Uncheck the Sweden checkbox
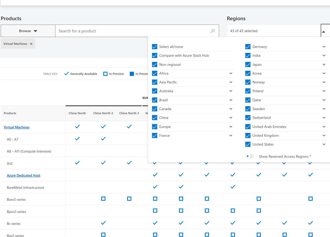Image resolution: width=330 pixels, height=237 pixels. pos(248,109)
